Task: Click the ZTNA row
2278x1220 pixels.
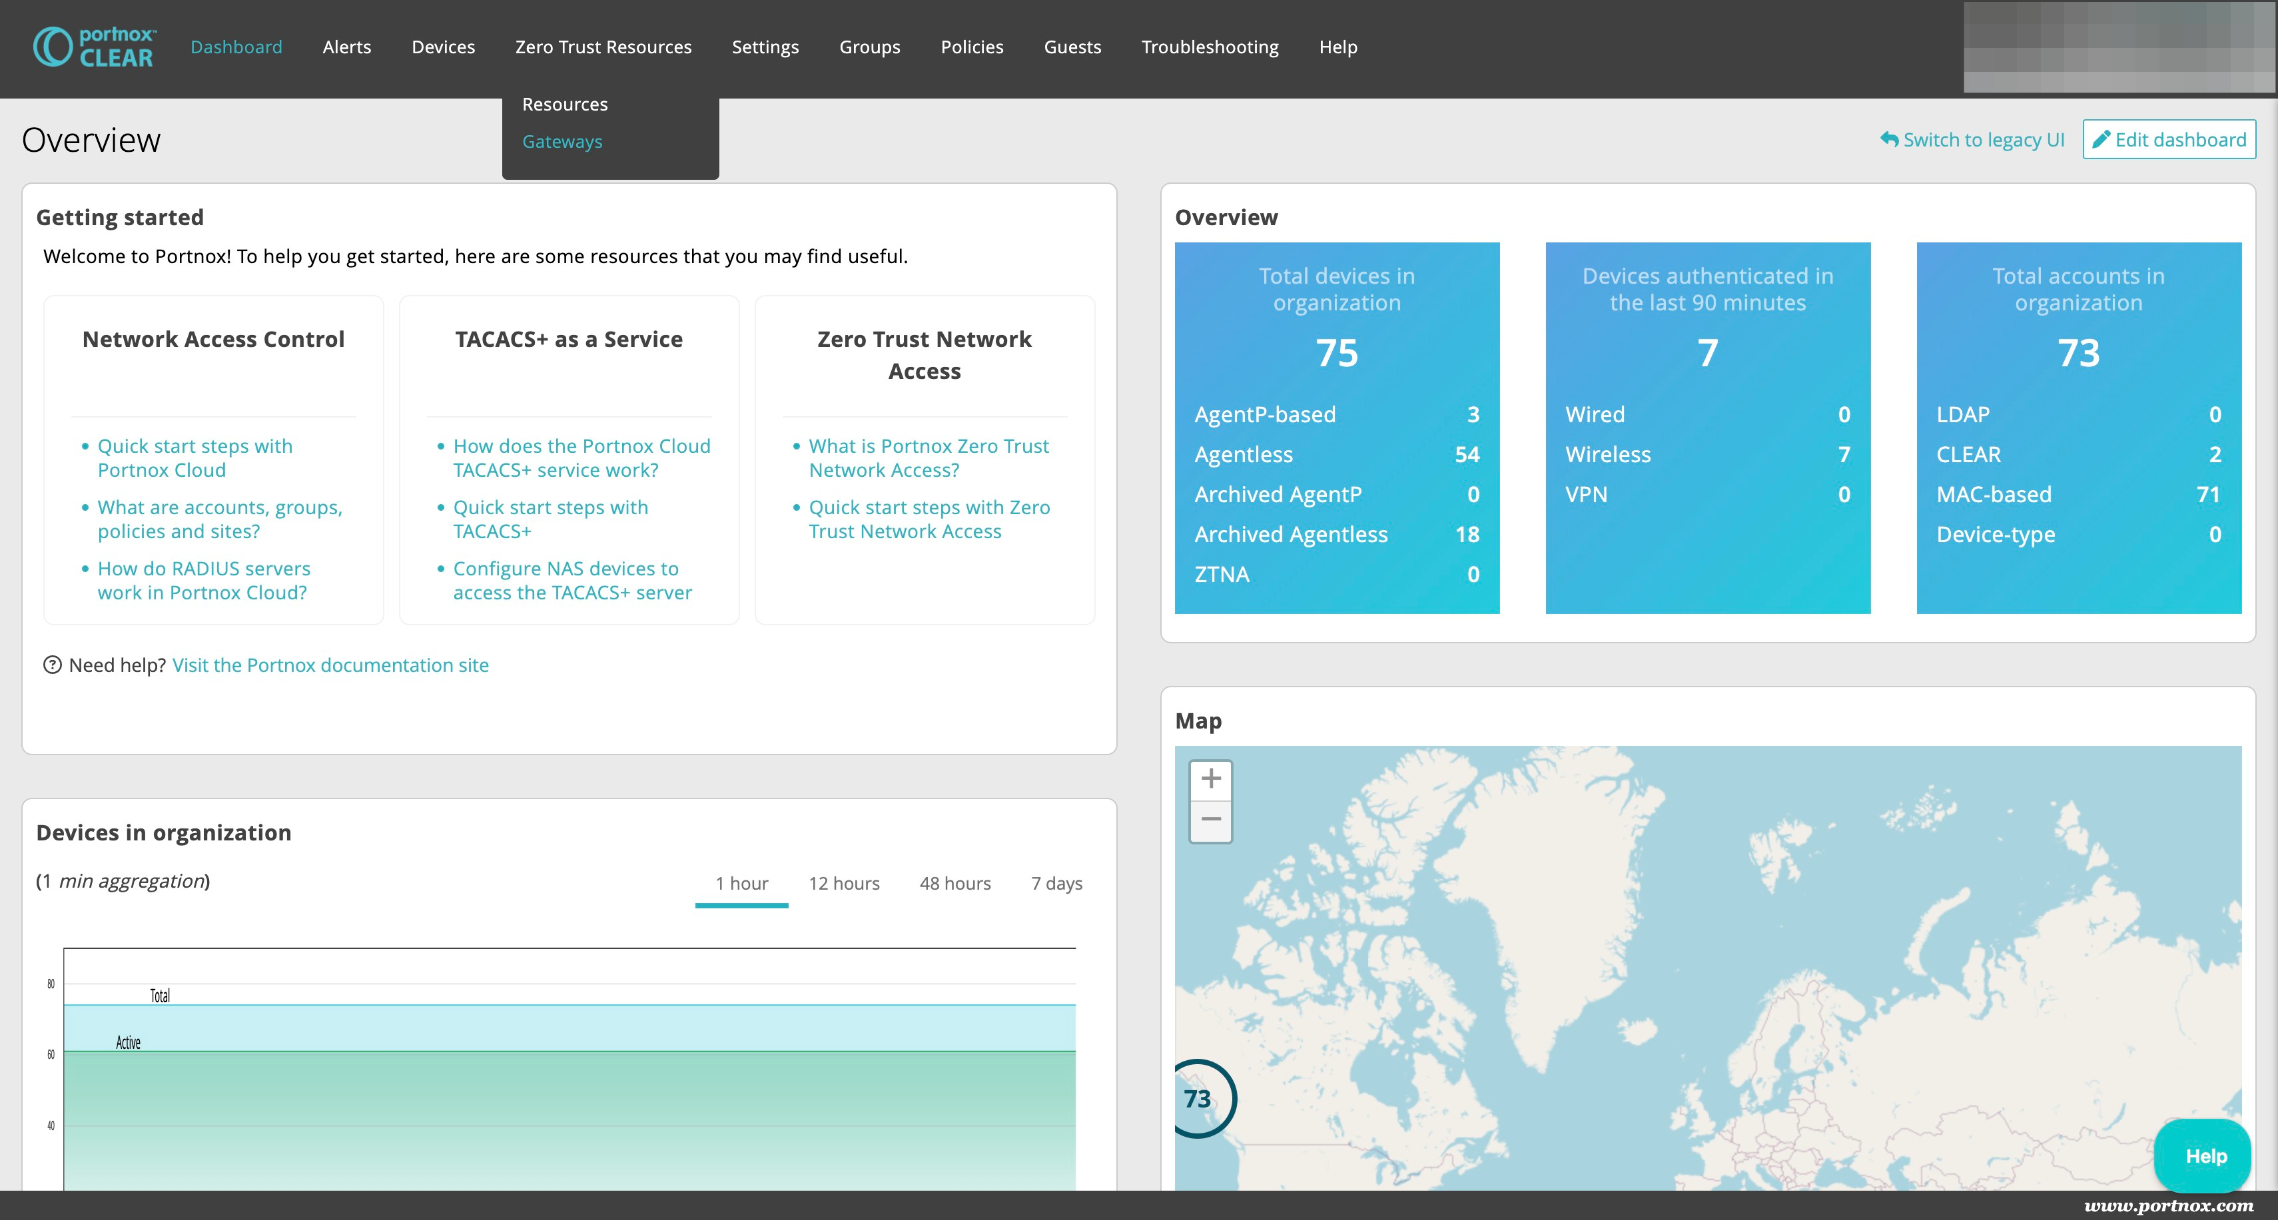Action: coord(1336,574)
